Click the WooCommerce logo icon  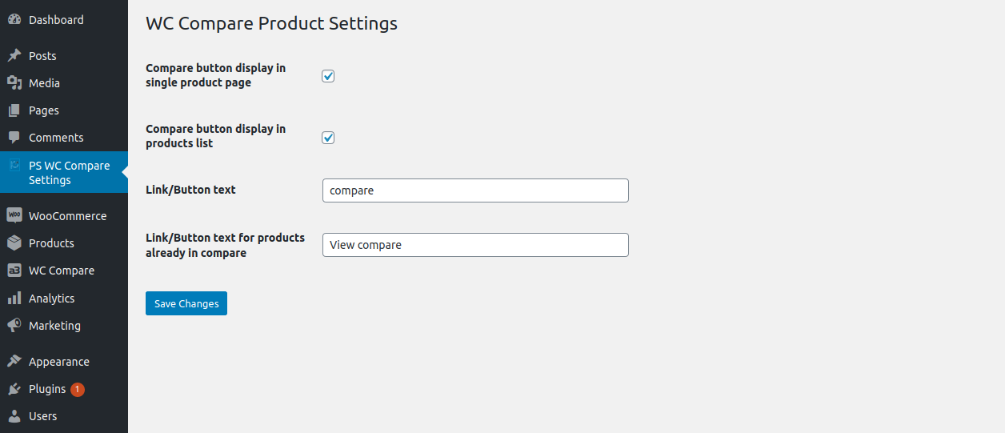click(x=14, y=216)
